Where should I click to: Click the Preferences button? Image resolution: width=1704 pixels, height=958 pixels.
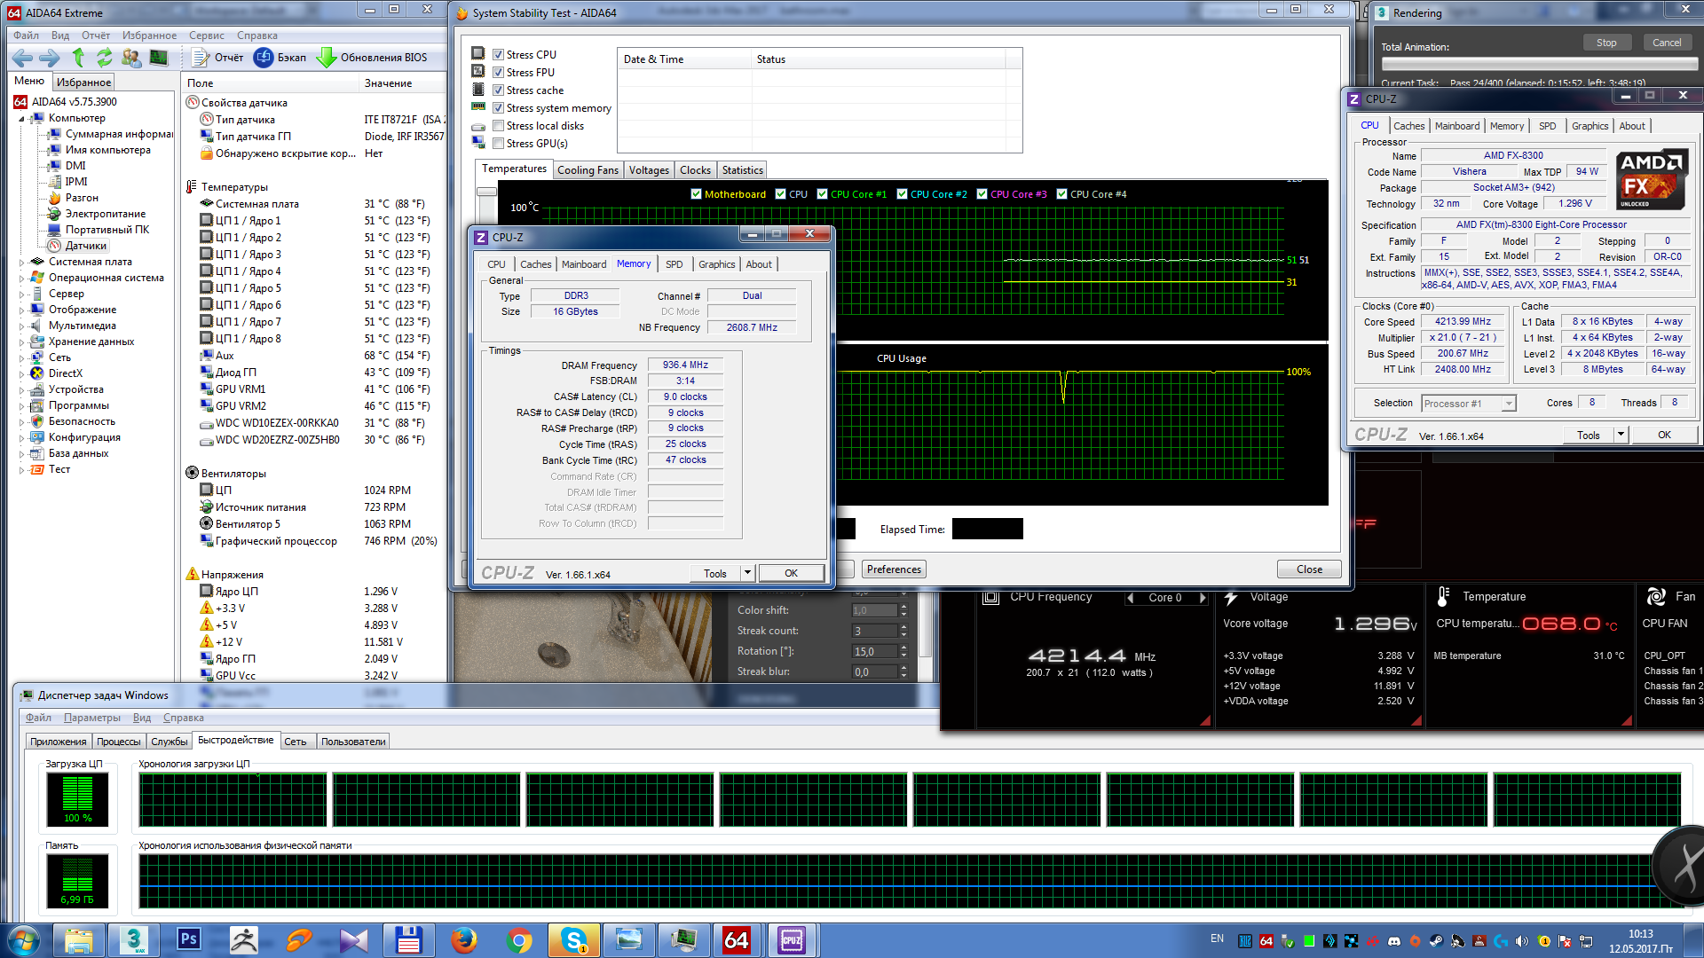coord(894,569)
